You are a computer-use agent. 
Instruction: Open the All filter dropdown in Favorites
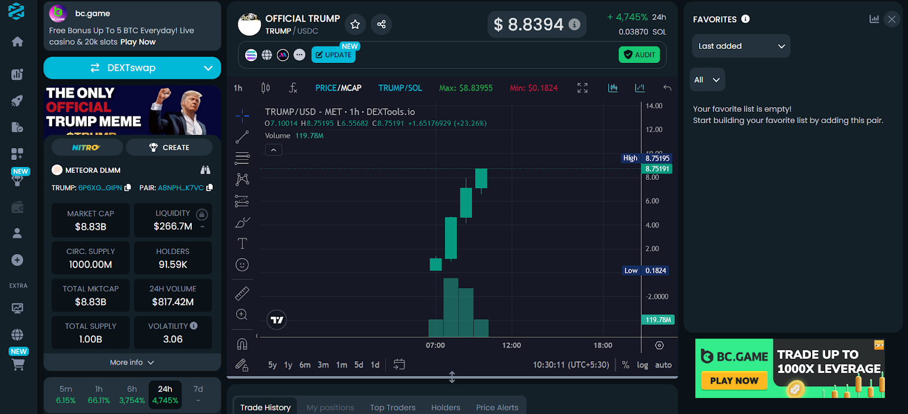[x=707, y=80]
